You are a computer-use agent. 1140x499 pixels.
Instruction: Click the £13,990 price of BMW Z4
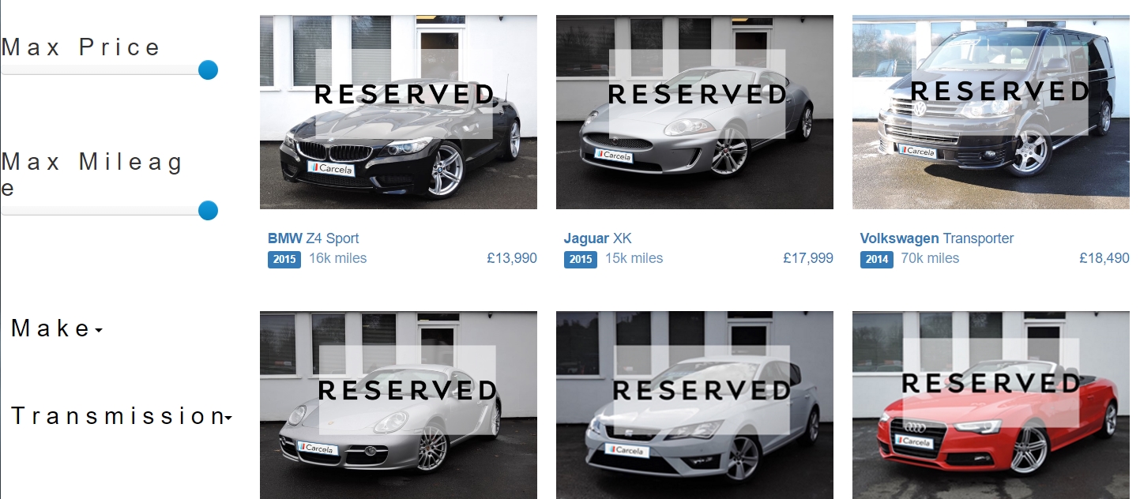coord(512,258)
